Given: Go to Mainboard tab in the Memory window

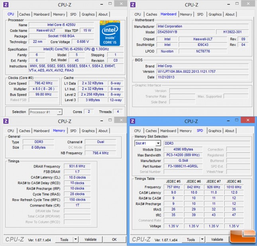Looking at the screenshot, I should tap(41, 131).
